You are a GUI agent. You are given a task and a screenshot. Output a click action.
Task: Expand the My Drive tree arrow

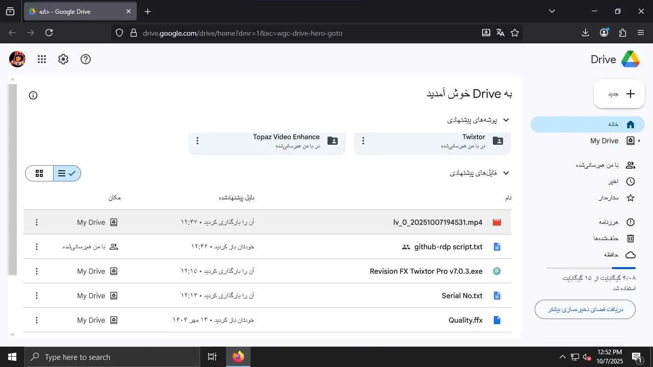(x=639, y=141)
